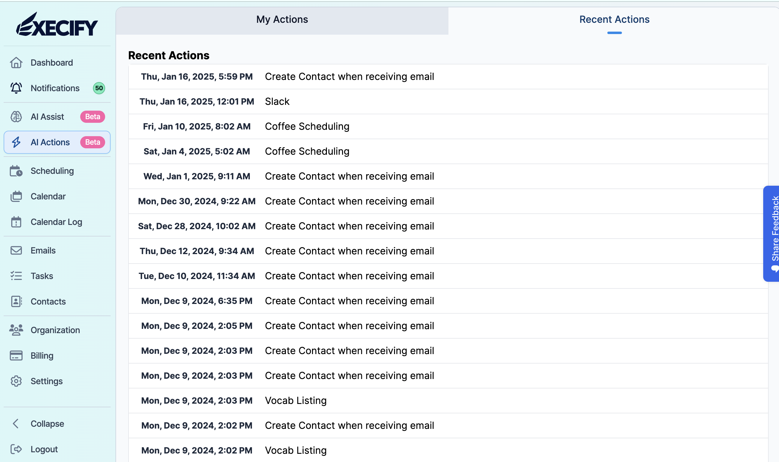779x462 pixels.
Task: Click the Scheduling calendar-clock icon
Action: (x=16, y=171)
